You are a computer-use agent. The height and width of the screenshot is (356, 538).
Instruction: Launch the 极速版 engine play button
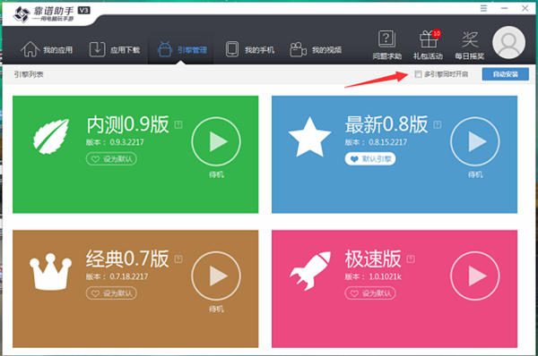[475, 275]
